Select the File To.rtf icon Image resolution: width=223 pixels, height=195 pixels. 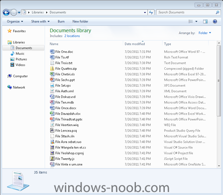52,57
